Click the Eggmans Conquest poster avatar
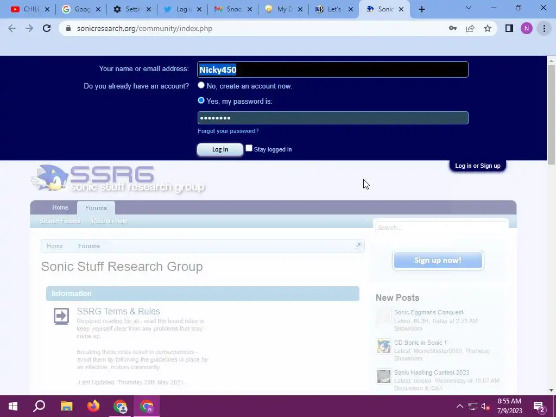Viewport: 556px width, 417px height. (x=384, y=316)
